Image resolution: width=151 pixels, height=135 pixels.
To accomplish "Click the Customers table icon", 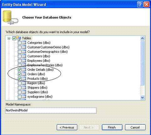I will (x=24, y=56).
